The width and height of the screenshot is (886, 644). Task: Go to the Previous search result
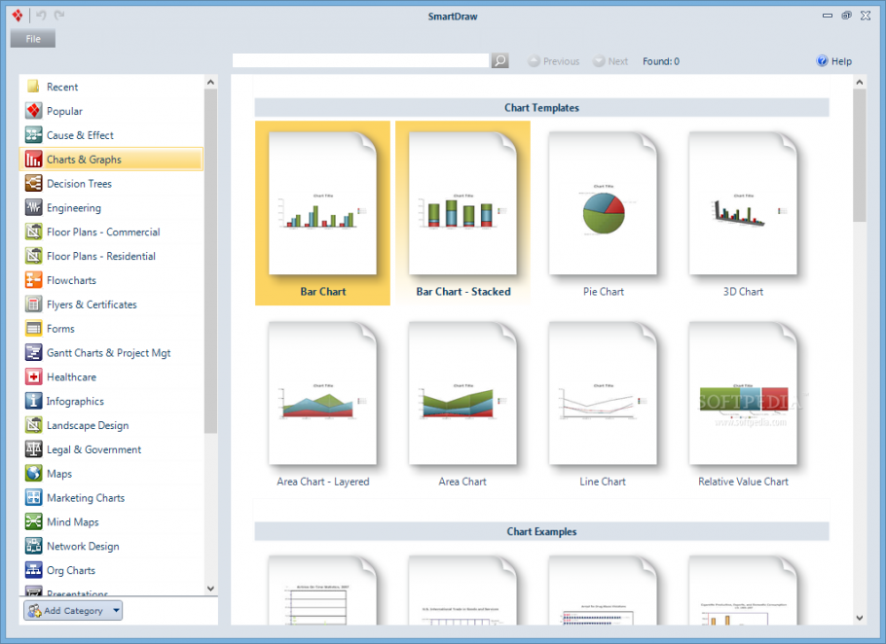point(554,61)
